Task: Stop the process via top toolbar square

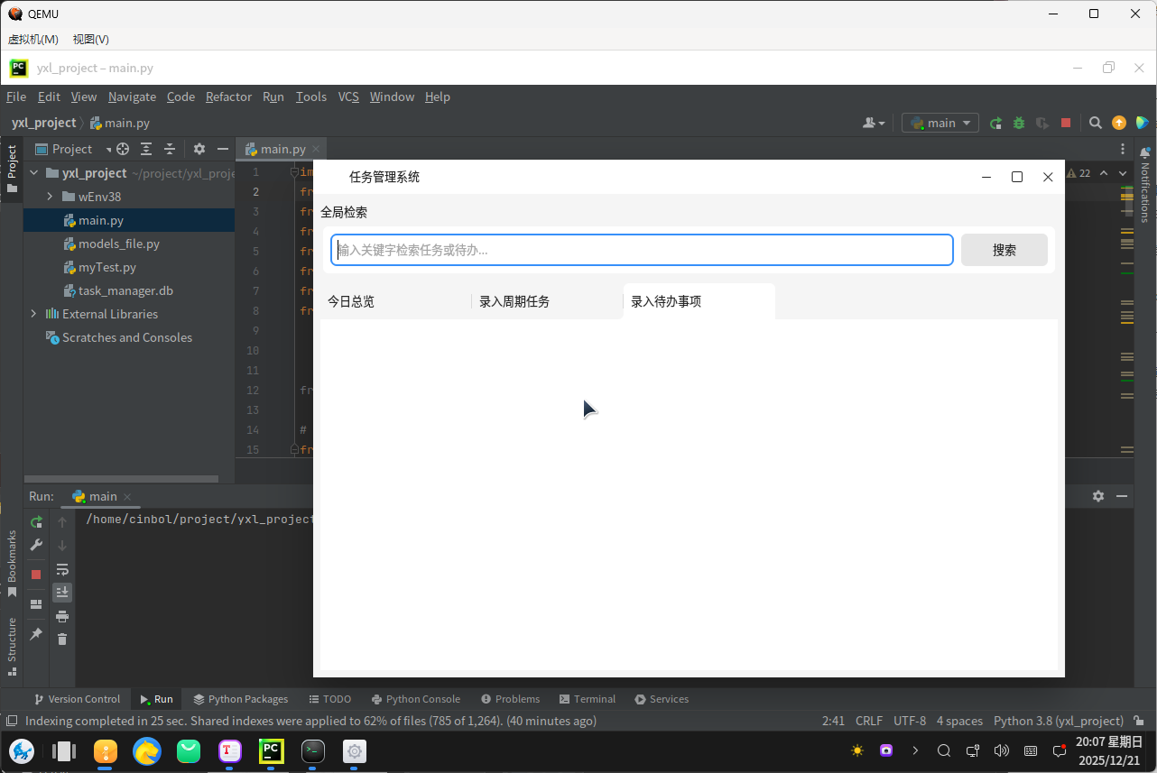Action: 1066,123
